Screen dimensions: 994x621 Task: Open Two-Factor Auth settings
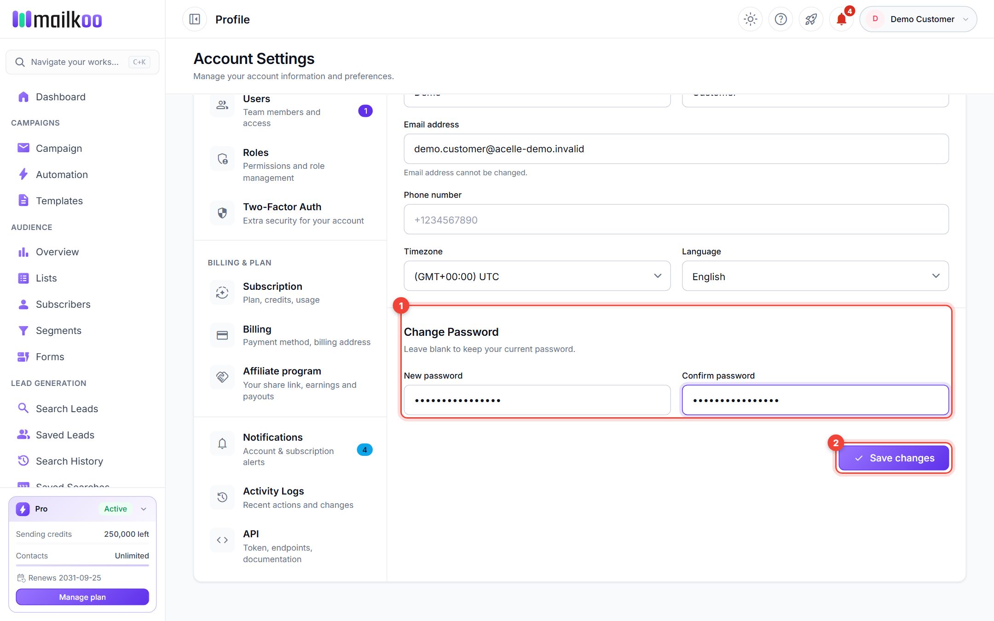point(290,213)
